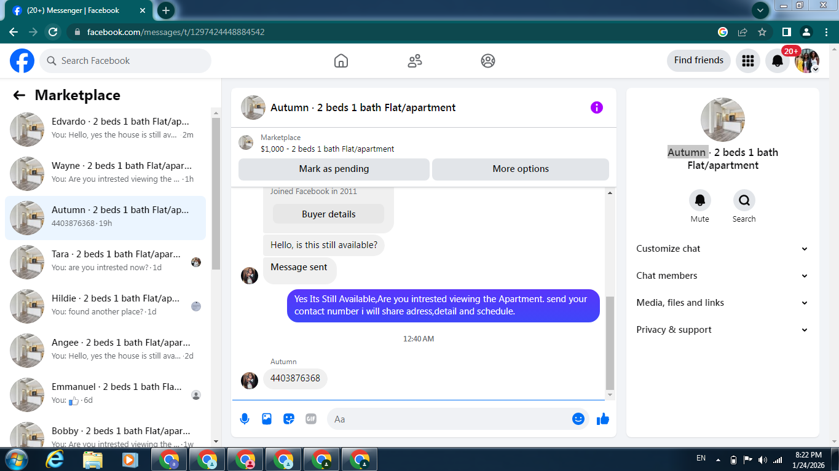The image size is (839, 471).
Task: Expand Customize chat section
Action: click(723, 249)
